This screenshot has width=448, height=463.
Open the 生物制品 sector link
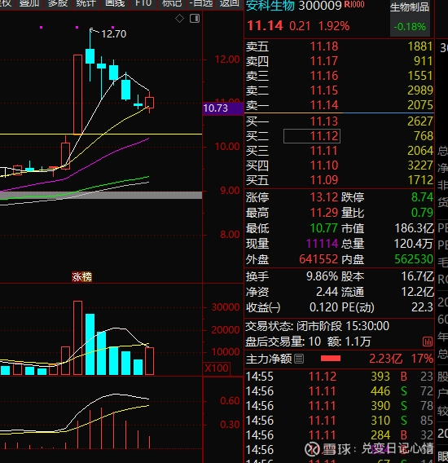410,7
